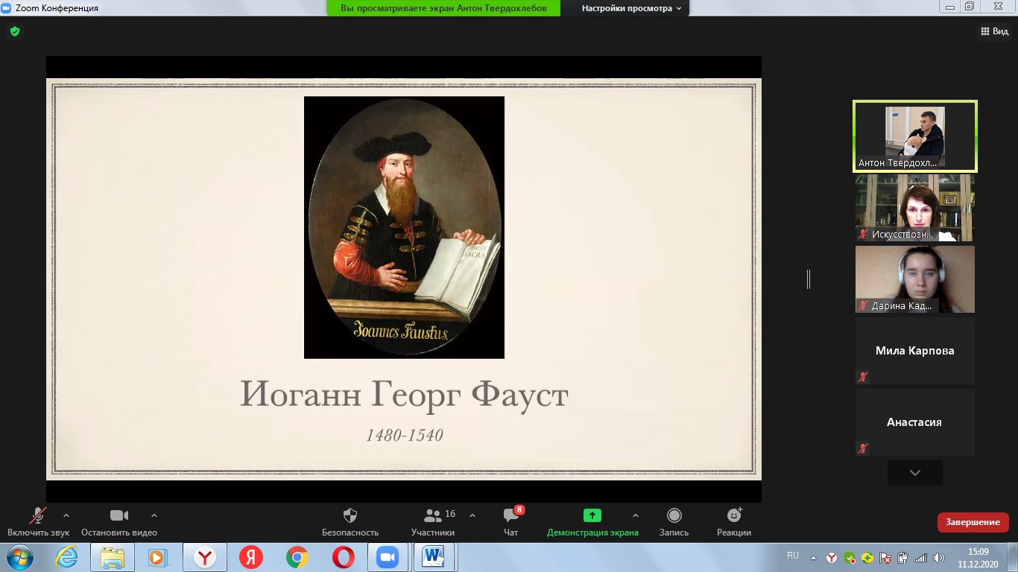Click the gallery panel divider handle
The width and height of the screenshot is (1018, 572).
pyautogui.click(x=808, y=279)
